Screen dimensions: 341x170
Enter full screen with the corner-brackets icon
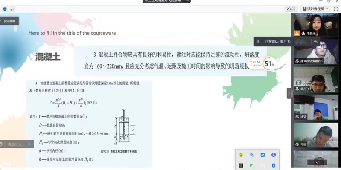(336, 9)
